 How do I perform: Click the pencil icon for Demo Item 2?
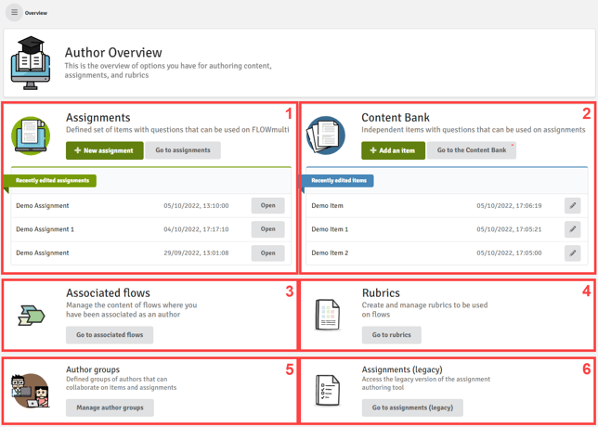click(x=572, y=252)
